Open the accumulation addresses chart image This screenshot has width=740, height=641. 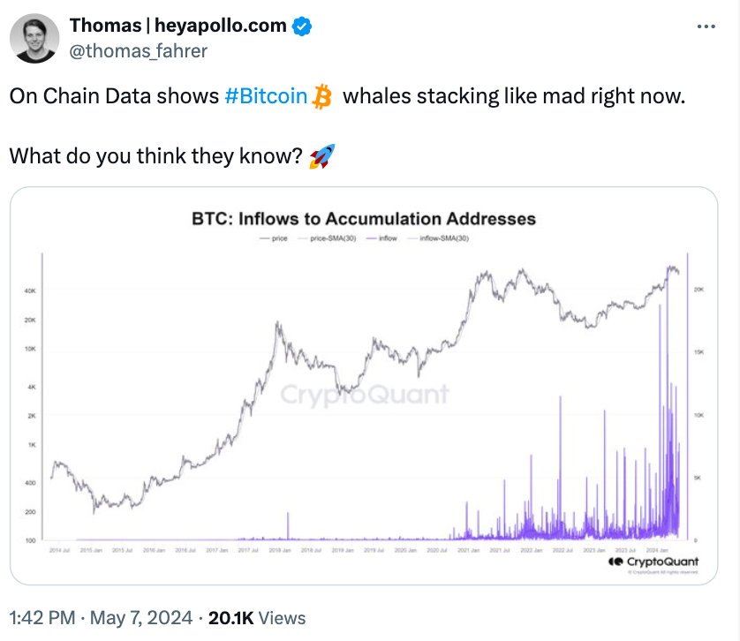[364, 386]
